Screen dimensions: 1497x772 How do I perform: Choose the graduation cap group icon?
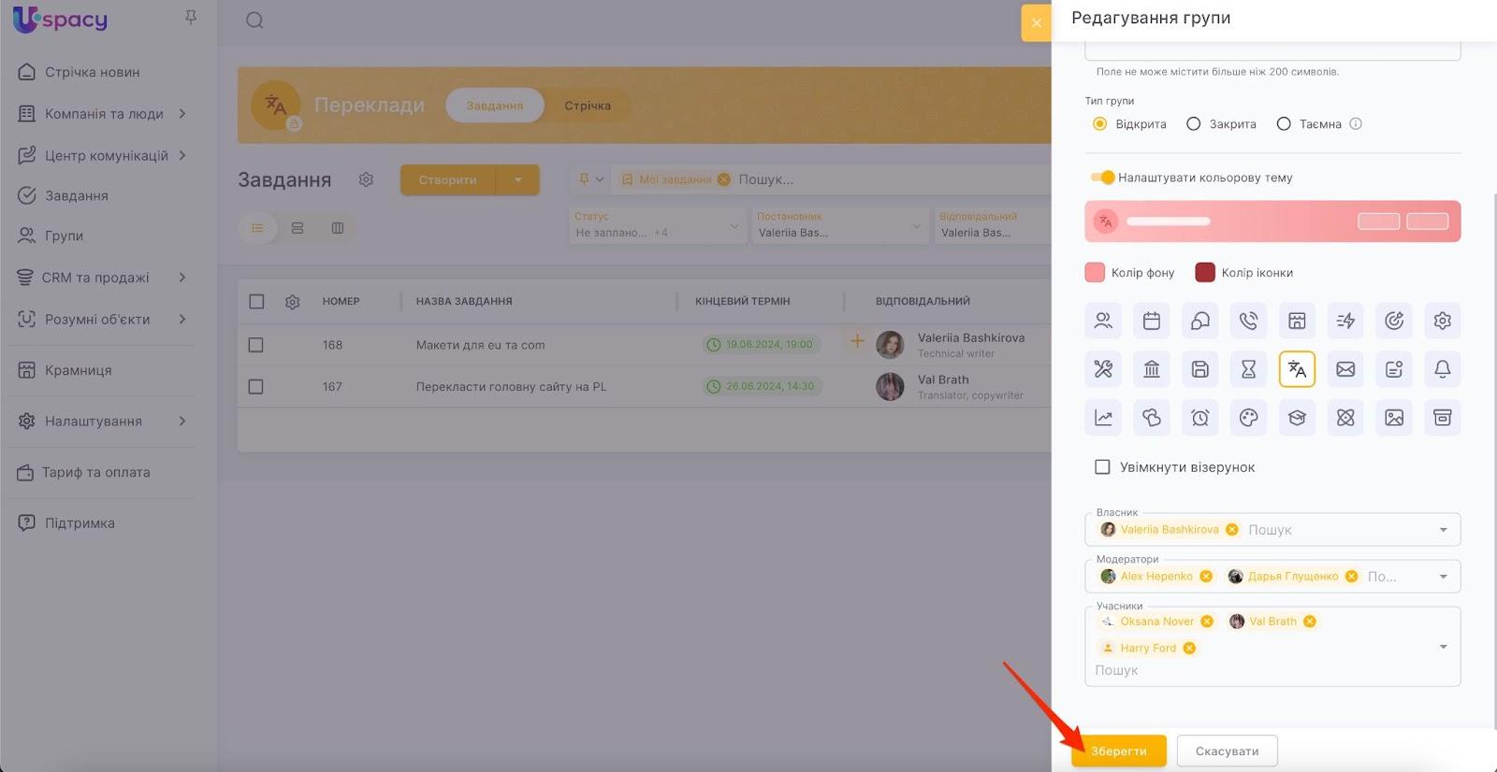point(1297,418)
